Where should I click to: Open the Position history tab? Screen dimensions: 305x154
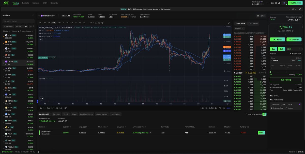(x=86, y=114)
